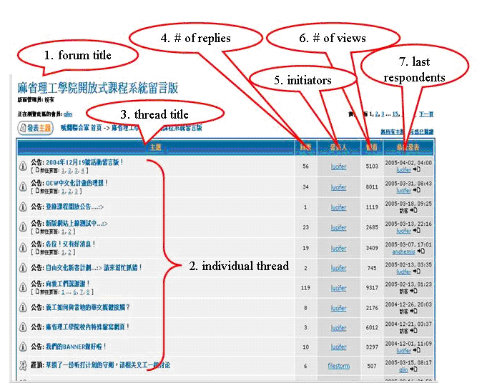
Task: Open last poster anchemis's profile link
Action: (x=403, y=252)
